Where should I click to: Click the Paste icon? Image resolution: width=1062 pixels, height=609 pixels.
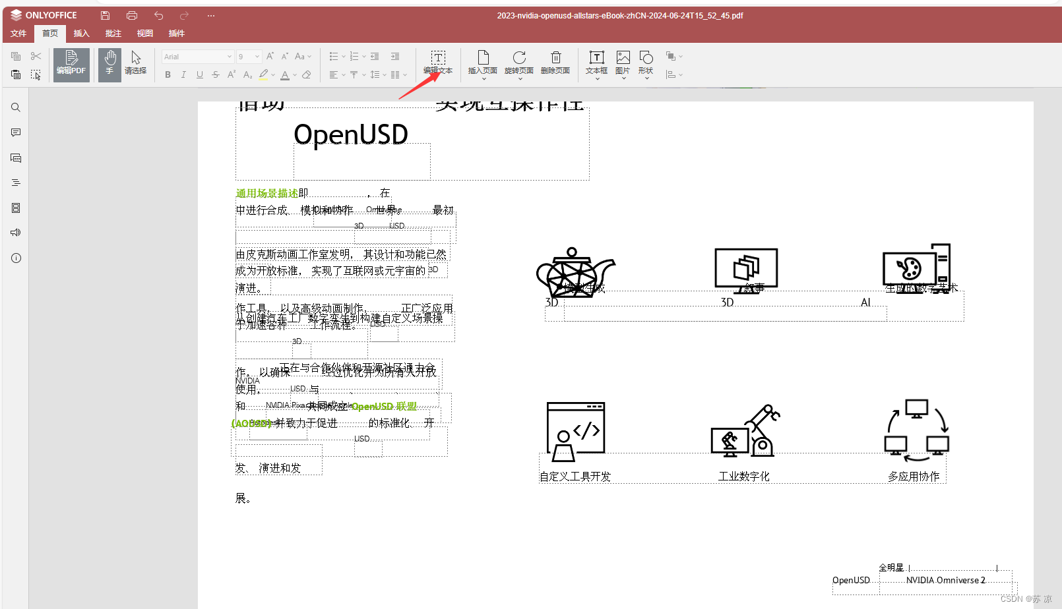16,74
